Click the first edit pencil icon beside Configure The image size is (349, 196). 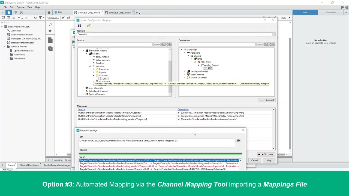(63, 18)
